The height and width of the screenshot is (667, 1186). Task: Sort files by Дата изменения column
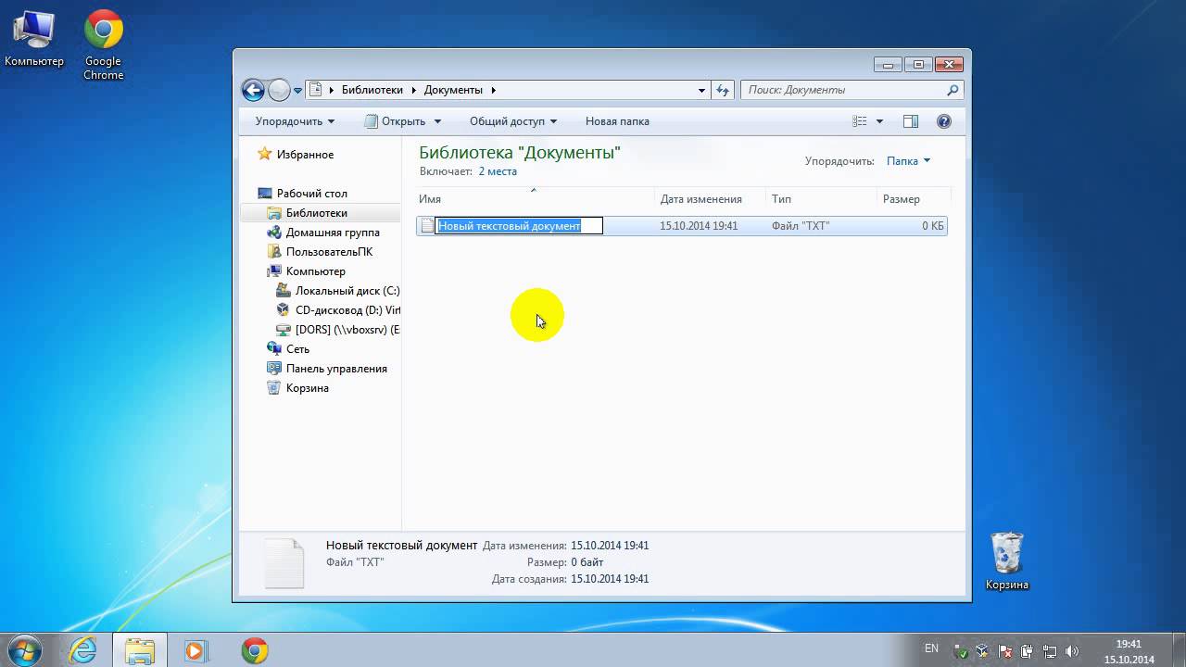(x=700, y=199)
